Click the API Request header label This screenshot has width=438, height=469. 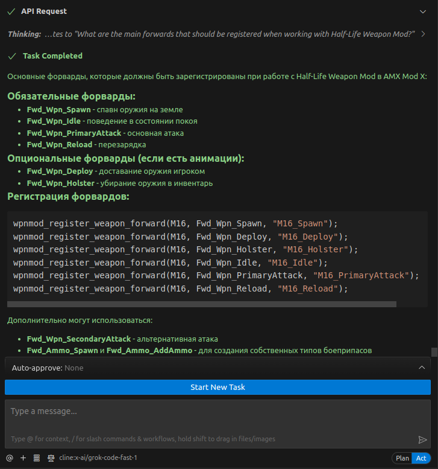(x=44, y=11)
